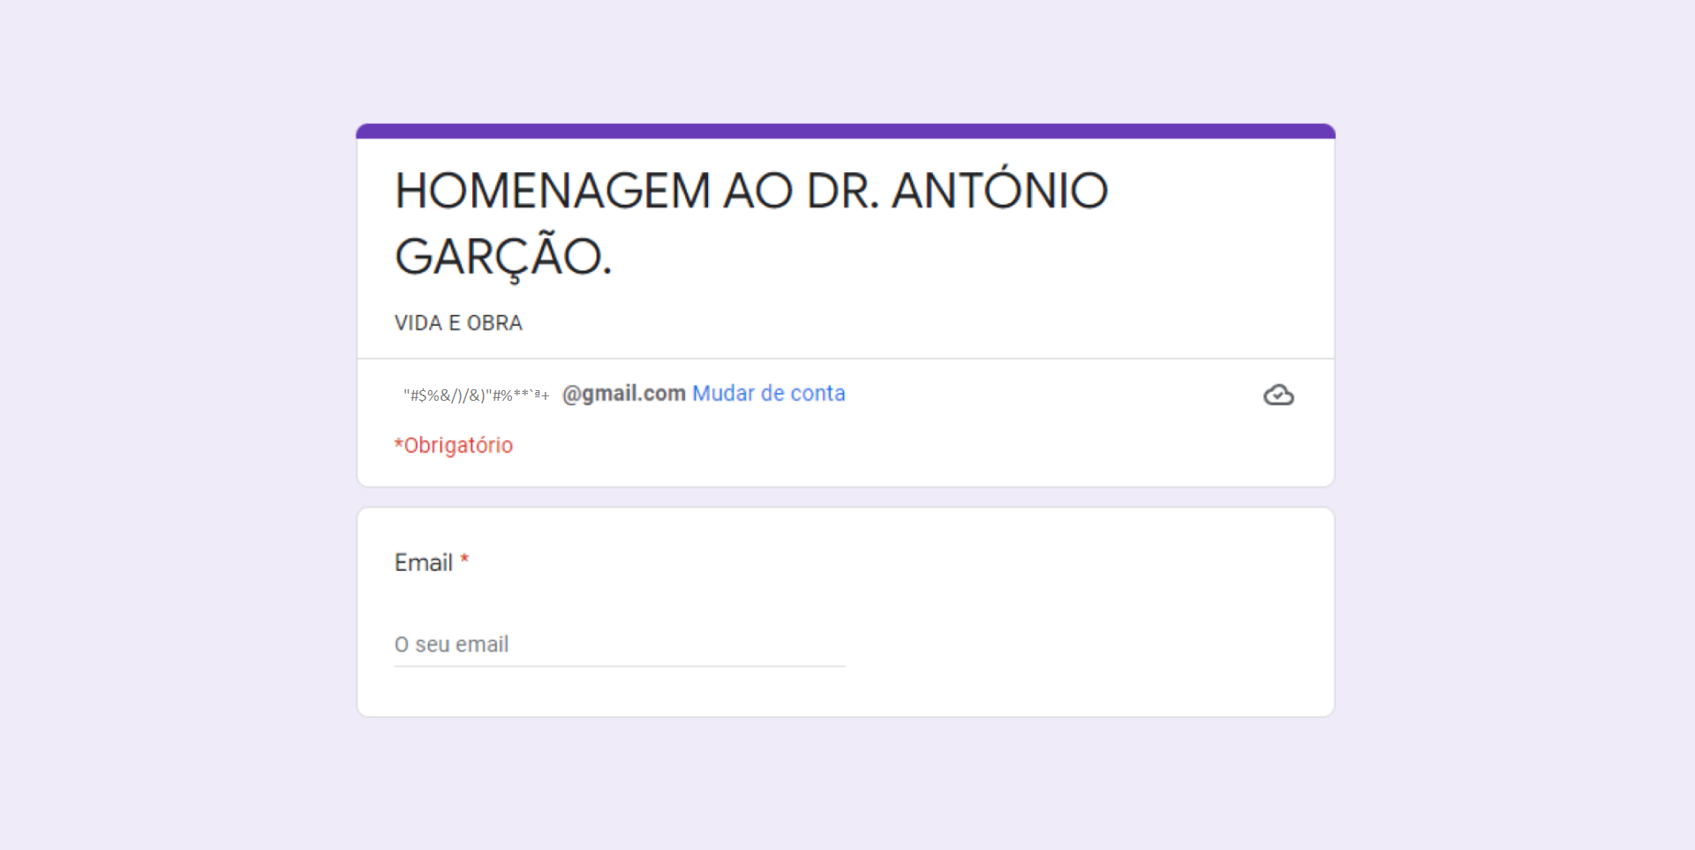Click the *Obrigatório required notice
This screenshot has height=850, width=1695.
point(453,445)
